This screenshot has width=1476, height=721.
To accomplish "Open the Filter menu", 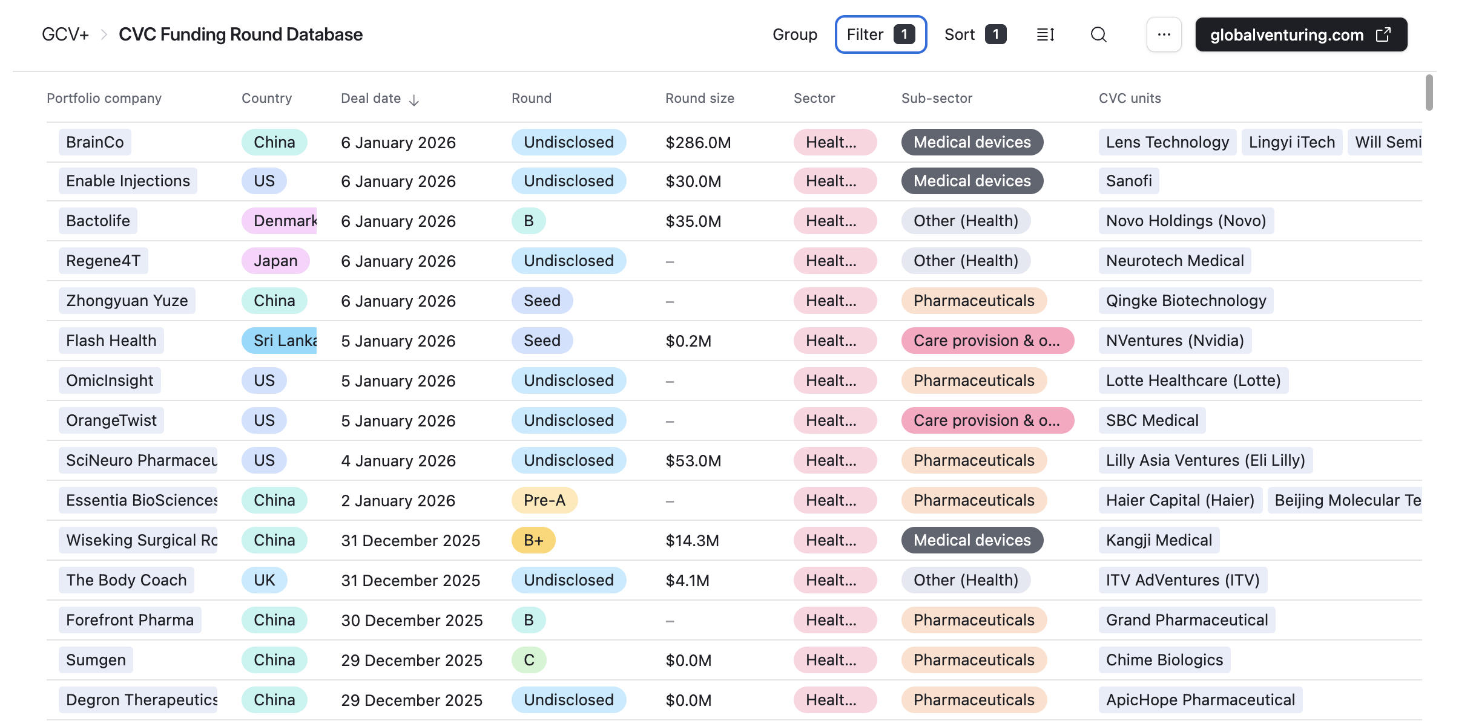I will 880,34.
